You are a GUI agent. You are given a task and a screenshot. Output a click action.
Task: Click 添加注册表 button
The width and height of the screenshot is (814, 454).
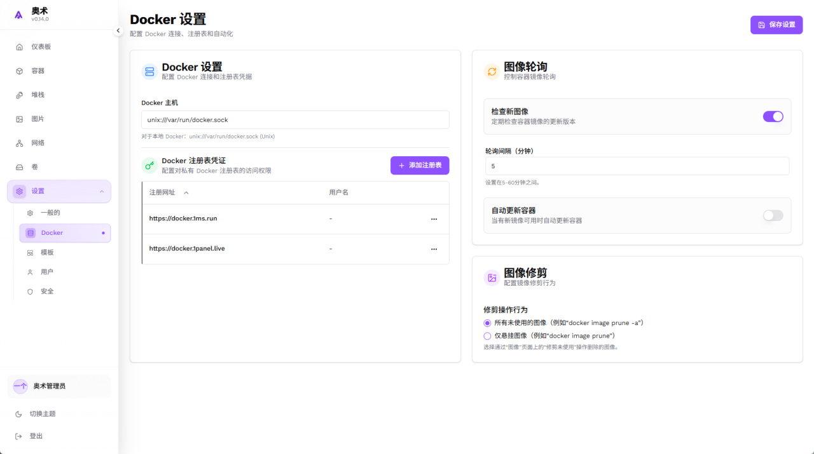pos(420,165)
